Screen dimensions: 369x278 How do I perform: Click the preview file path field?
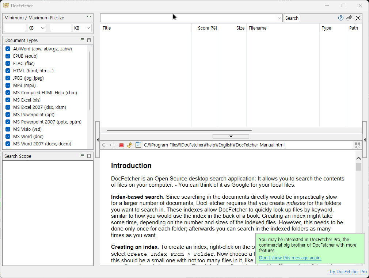(248, 145)
